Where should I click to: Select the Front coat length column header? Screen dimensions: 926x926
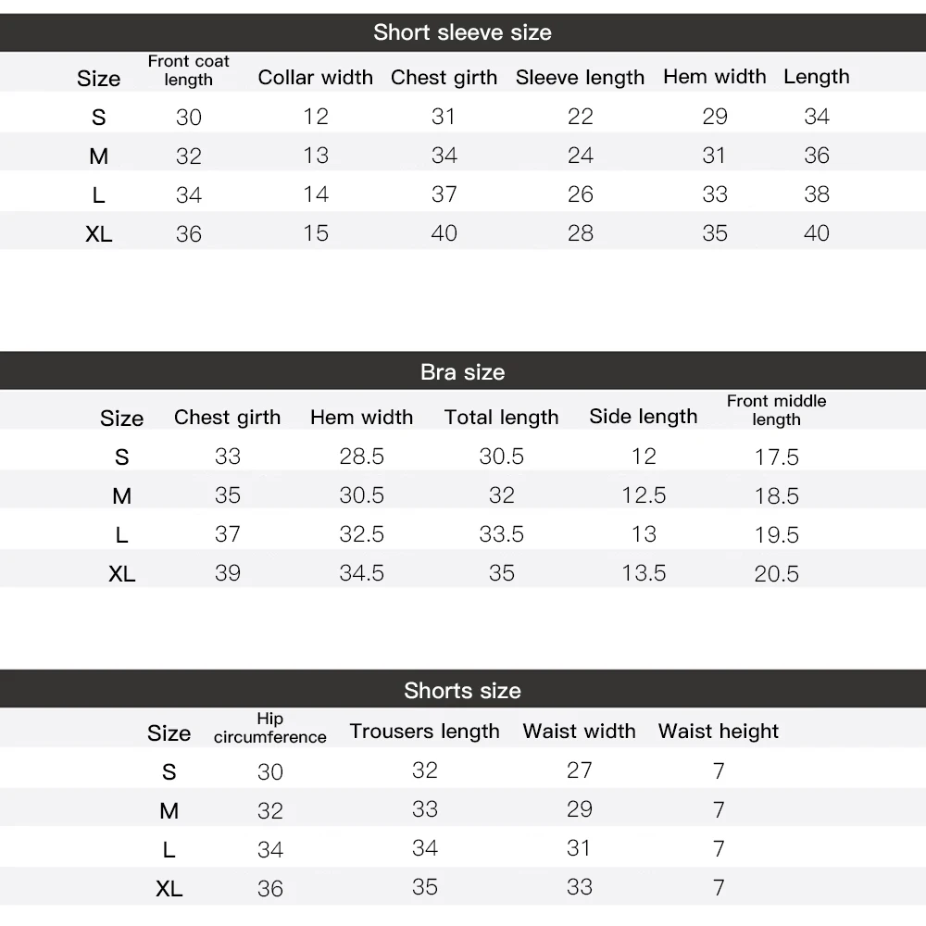[x=188, y=70]
